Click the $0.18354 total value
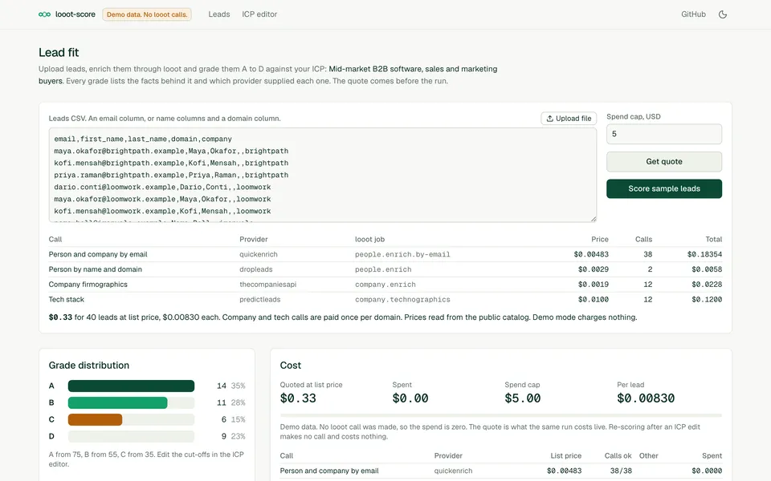This screenshot has height=481, width=771. (x=704, y=254)
